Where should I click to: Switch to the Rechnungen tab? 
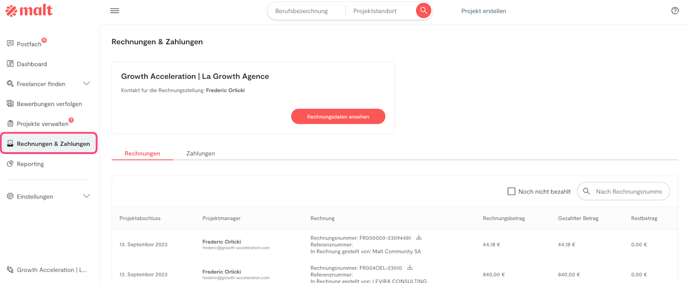point(142,153)
